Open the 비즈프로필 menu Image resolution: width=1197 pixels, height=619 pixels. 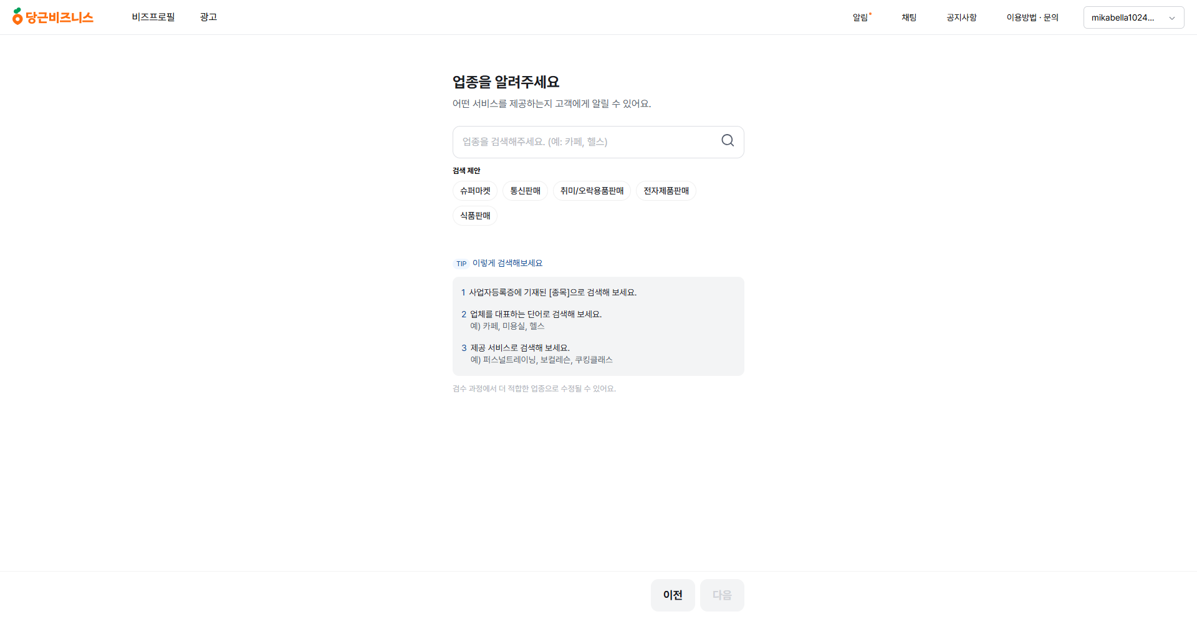153,17
